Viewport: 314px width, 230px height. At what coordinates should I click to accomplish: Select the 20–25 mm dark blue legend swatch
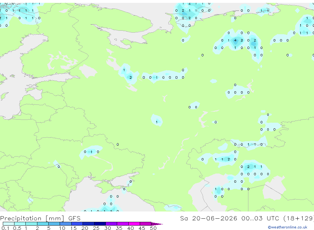tap(89, 224)
